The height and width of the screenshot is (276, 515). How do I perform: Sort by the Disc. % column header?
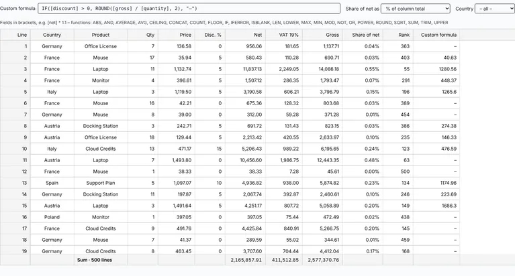[210, 35]
